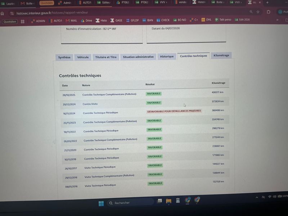The image size is (288, 216).
Task: Click the date 10/11/2018 in the table
Action: pyautogui.click(x=70, y=159)
